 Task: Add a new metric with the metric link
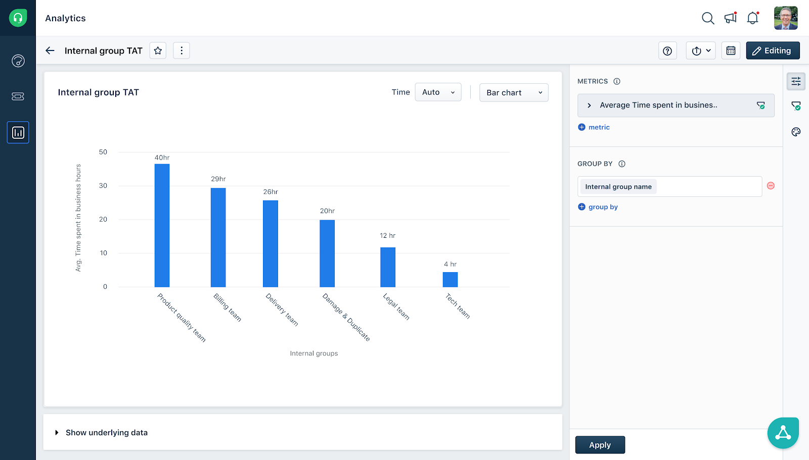pyautogui.click(x=594, y=127)
